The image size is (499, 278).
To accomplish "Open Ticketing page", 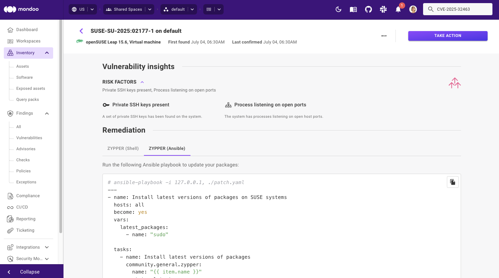I will pos(25,230).
